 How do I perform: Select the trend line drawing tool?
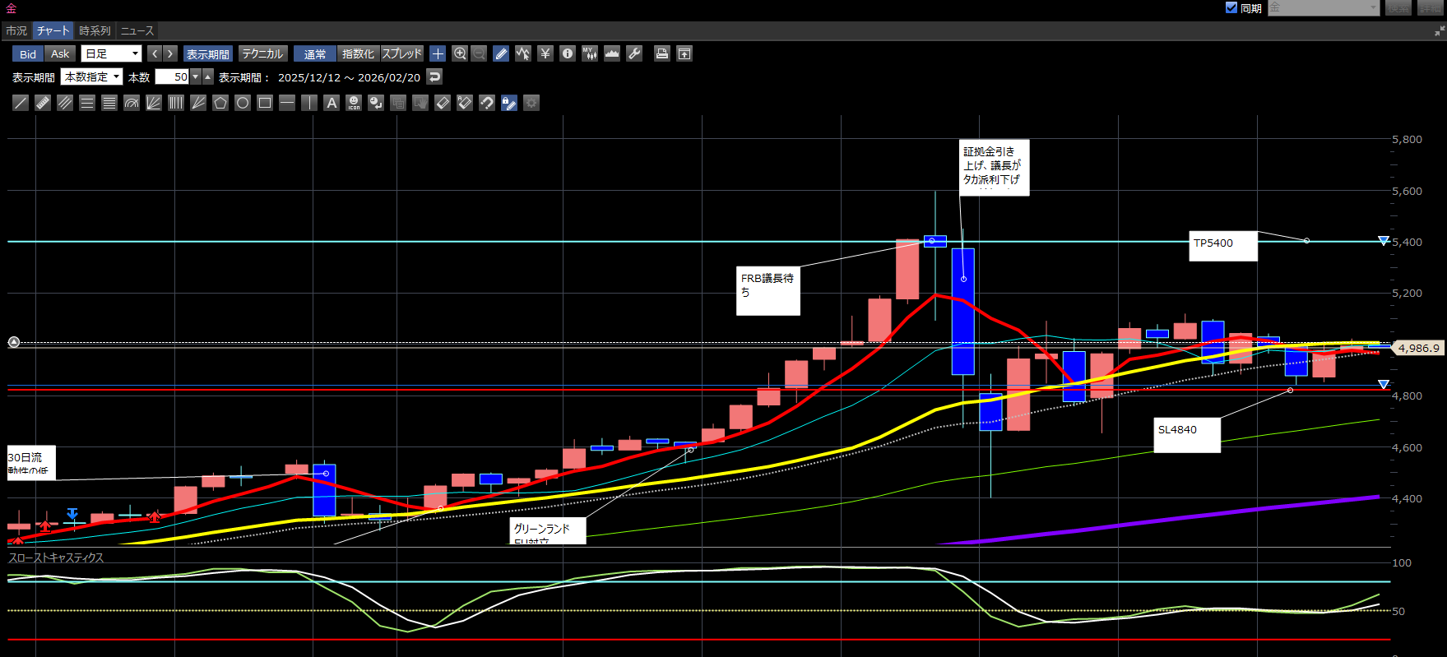point(21,103)
